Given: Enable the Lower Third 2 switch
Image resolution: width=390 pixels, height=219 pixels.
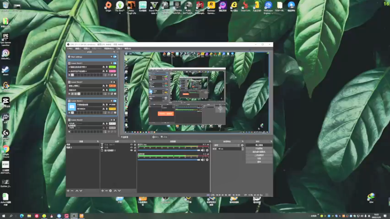Looking at the screenshot, I should (115, 82).
